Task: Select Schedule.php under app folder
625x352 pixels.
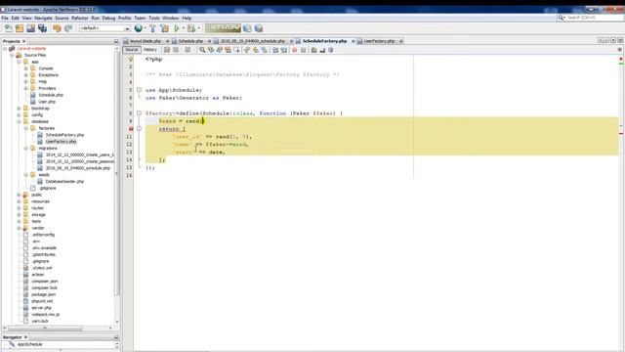Action: point(51,95)
